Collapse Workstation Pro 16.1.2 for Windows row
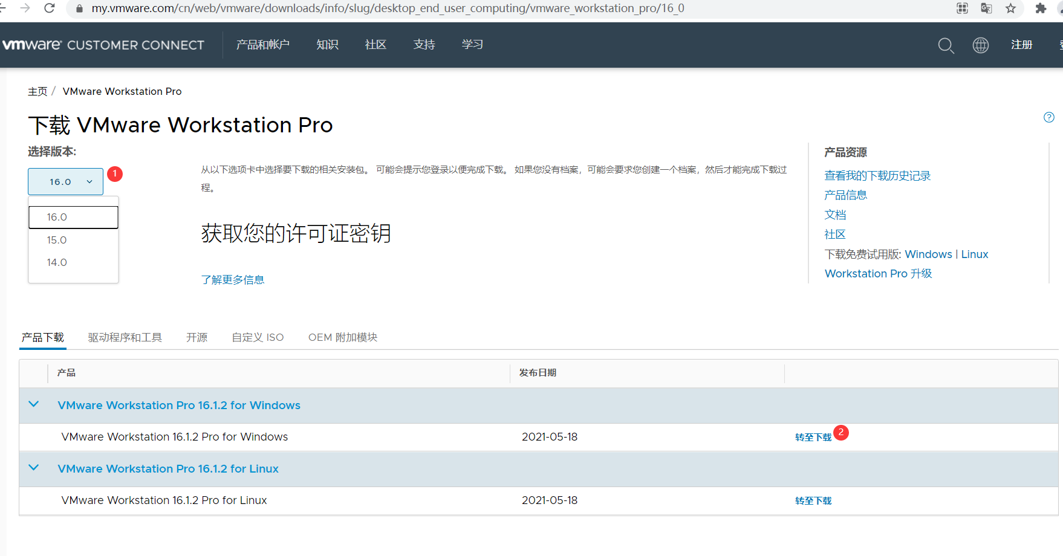Screen dimensions: 1063x556 click(34, 404)
